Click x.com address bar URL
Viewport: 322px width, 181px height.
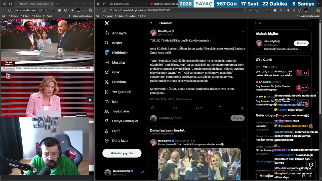tap(142, 10)
